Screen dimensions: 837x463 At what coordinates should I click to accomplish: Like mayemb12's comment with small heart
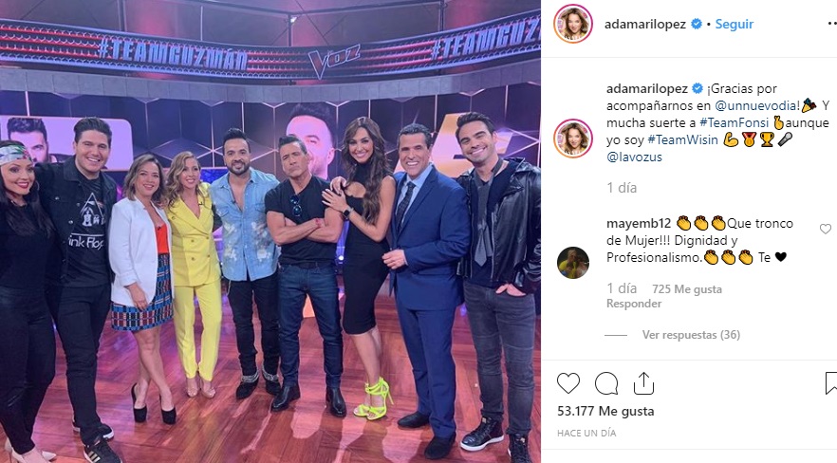tap(826, 229)
